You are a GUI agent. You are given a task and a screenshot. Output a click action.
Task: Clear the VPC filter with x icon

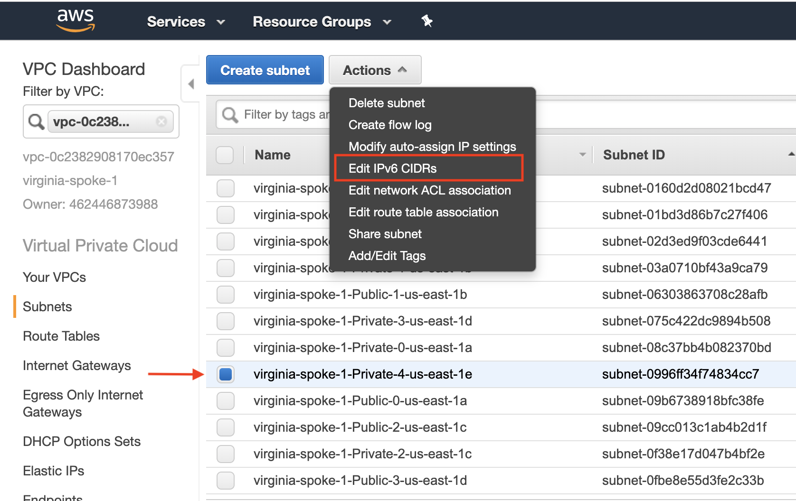[x=161, y=121]
